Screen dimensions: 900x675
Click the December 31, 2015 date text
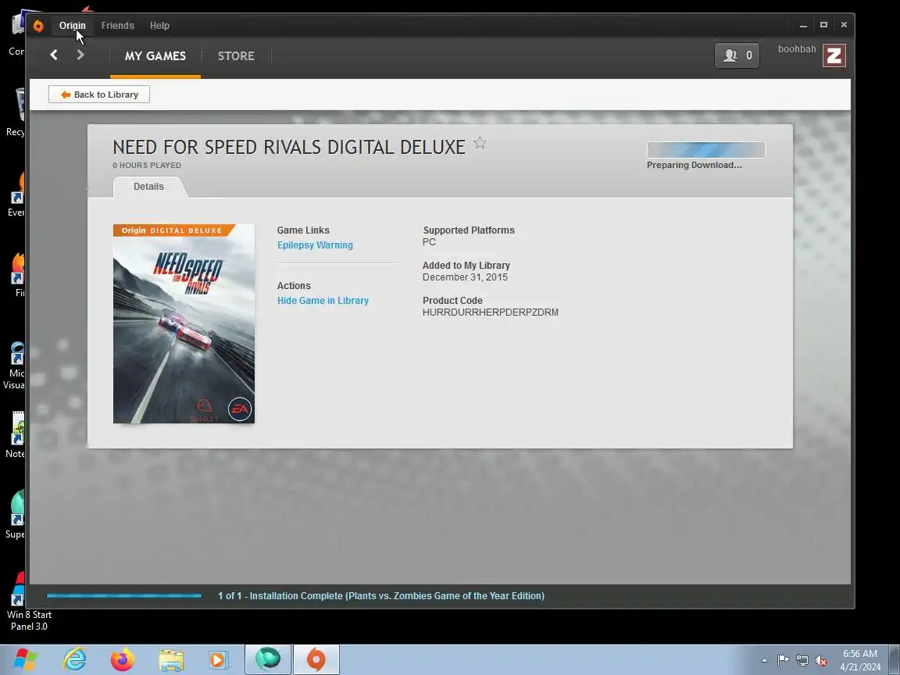[x=465, y=277]
